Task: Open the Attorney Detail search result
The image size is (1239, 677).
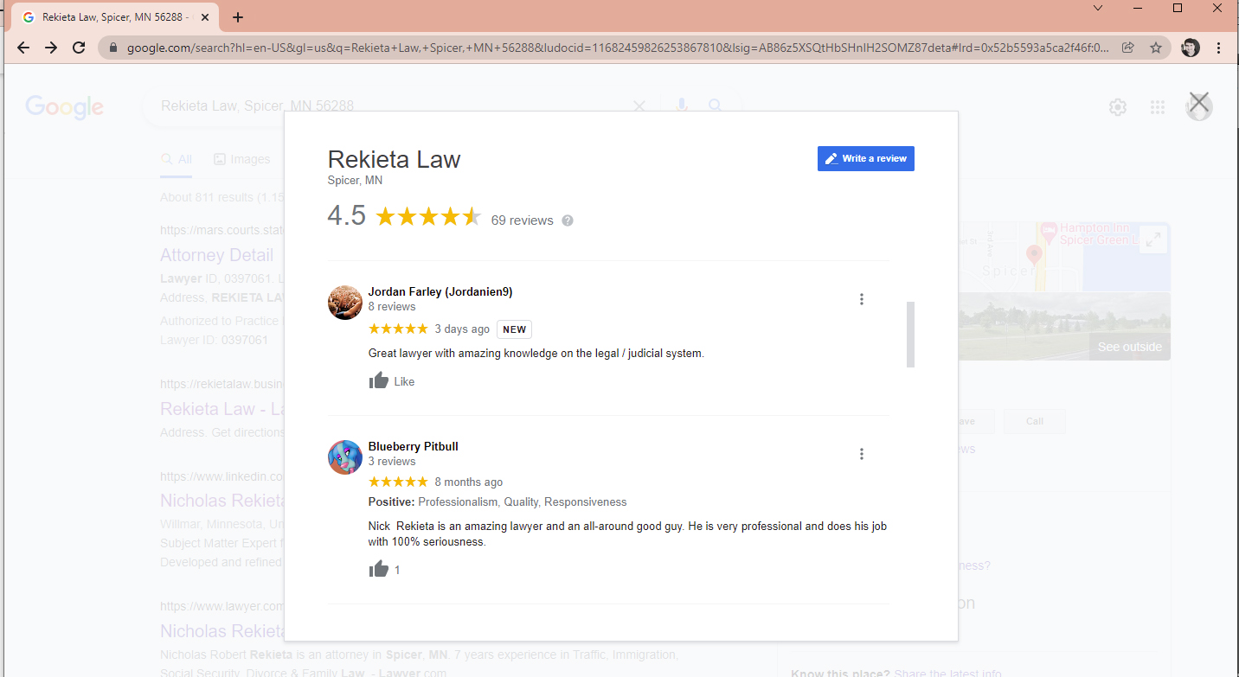Action: click(216, 255)
